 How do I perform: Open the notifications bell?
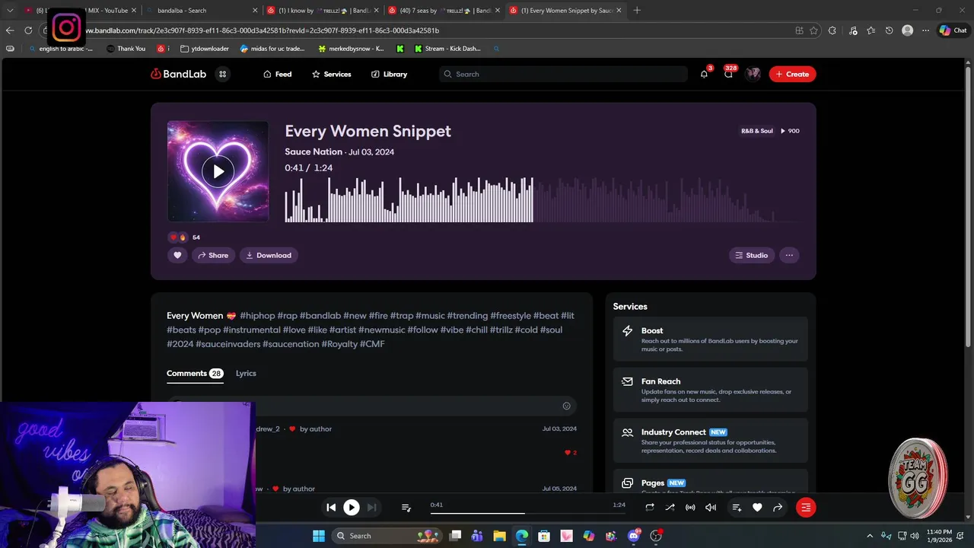click(704, 74)
